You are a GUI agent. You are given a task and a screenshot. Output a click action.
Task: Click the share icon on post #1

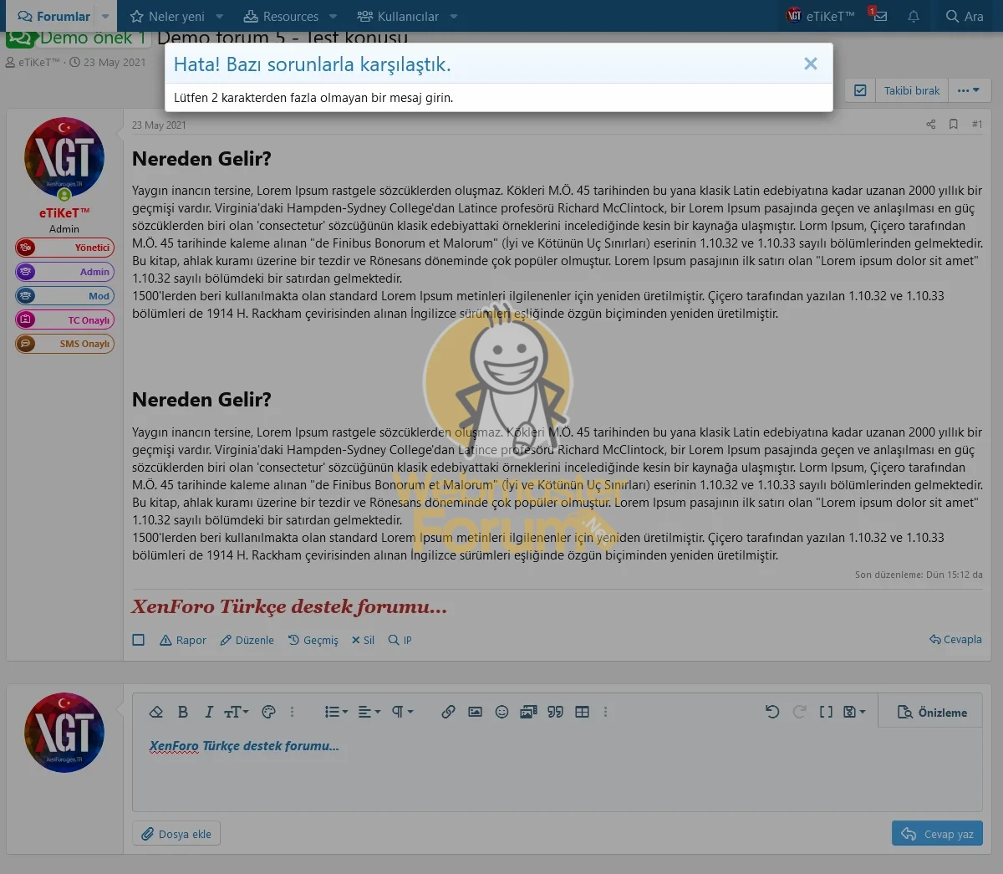[931, 125]
